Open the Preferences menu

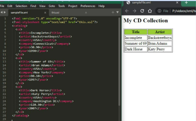[x=88, y=6]
